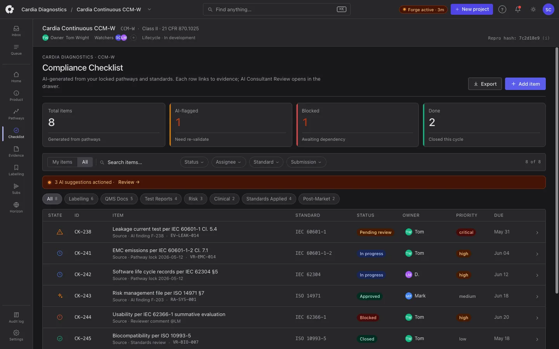Click the Find anything search field
The height and width of the screenshot is (349, 559).
[277, 9]
